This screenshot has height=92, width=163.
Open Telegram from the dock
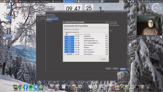coord(36,87)
